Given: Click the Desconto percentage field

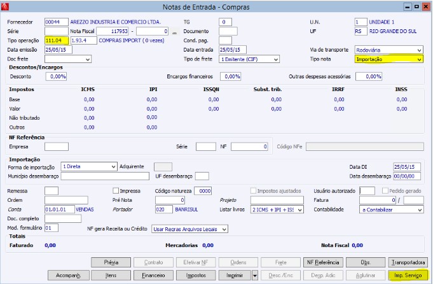Looking at the screenshot, I should tap(56, 76).
